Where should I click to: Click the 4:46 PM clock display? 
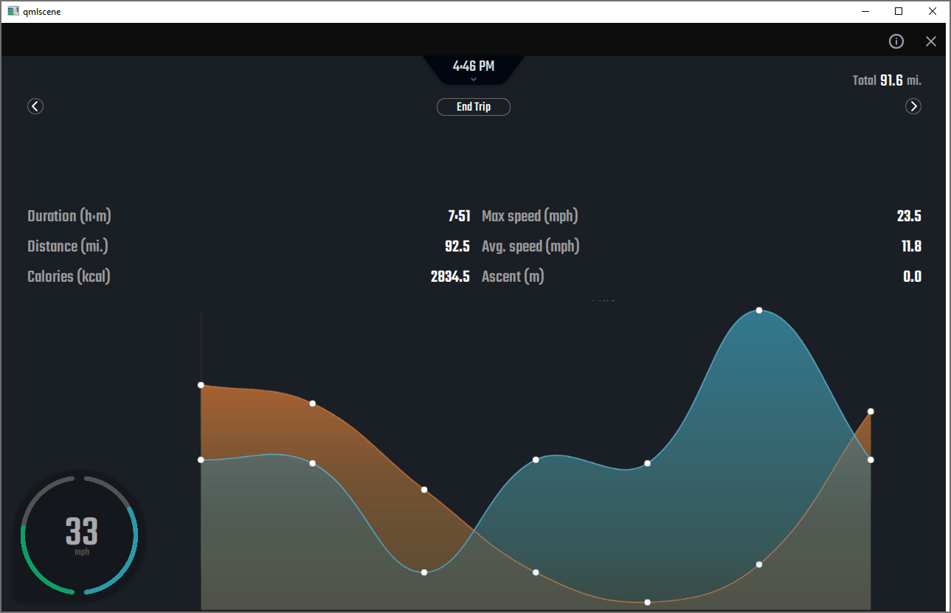tap(474, 66)
